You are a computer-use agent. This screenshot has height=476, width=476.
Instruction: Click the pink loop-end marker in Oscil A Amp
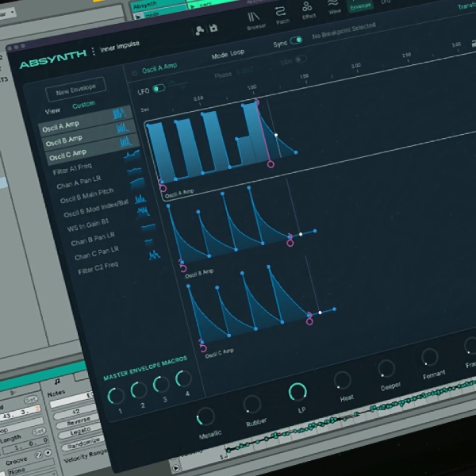coord(271,164)
